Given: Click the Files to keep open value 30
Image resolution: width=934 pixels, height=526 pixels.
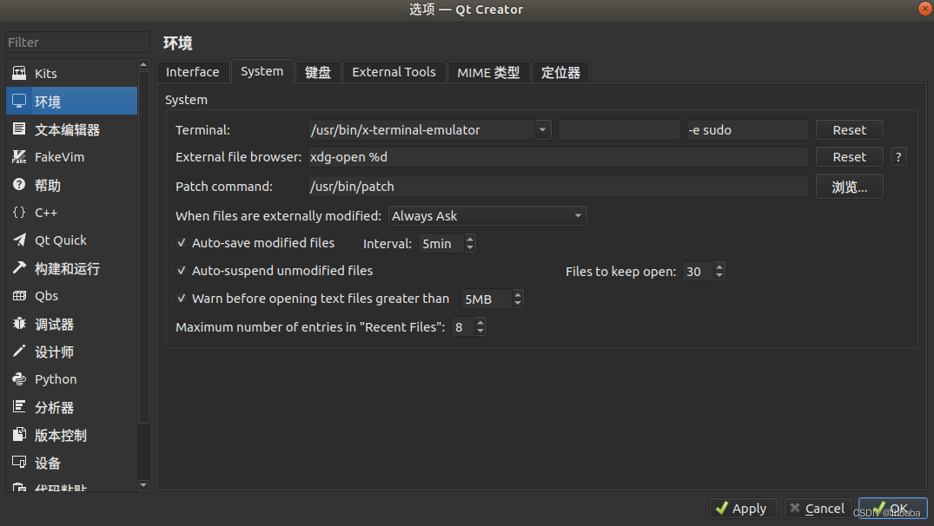Looking at the screenshot, I should click(x=699, y=272).
